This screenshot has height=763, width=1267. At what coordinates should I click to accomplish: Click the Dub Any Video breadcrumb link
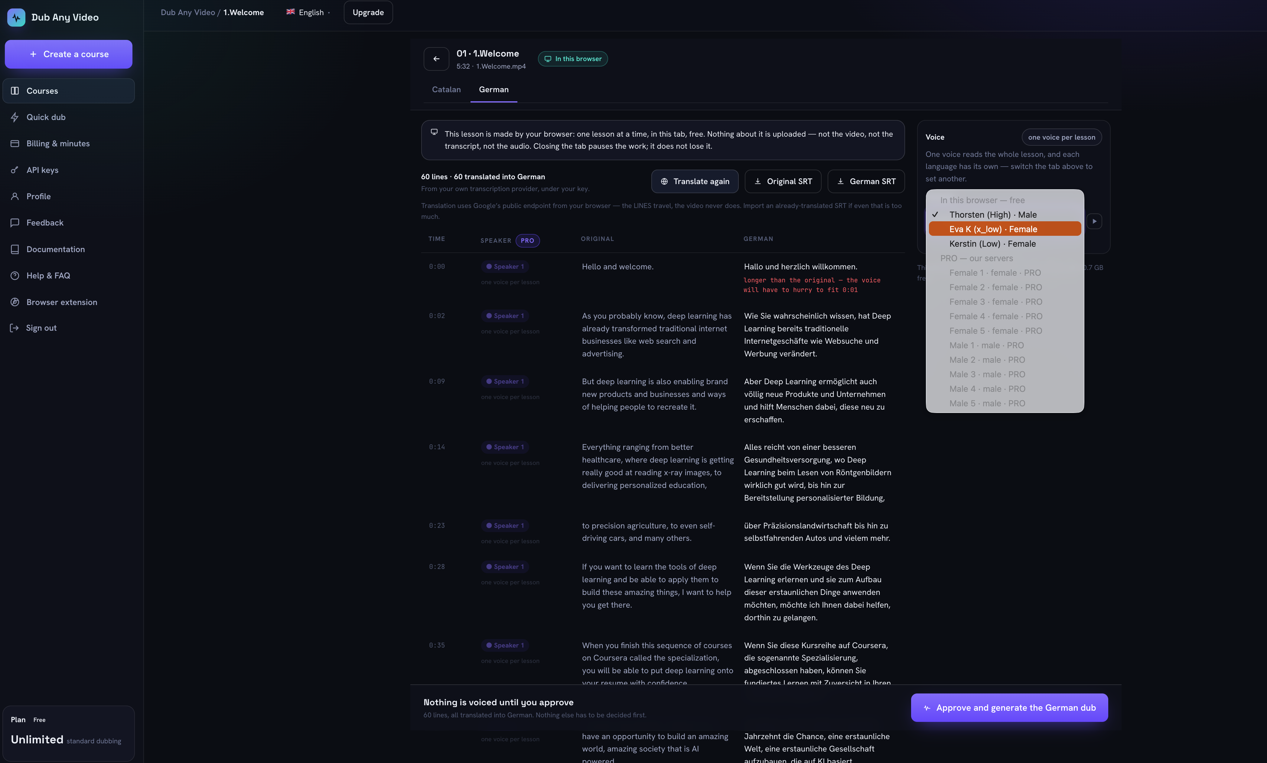(188, 12)
